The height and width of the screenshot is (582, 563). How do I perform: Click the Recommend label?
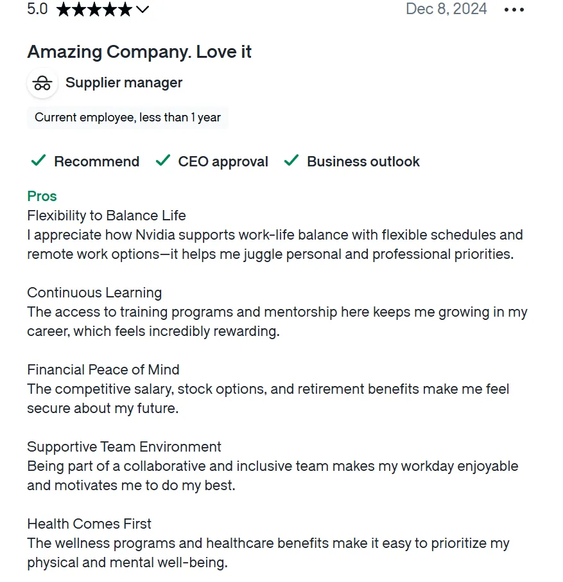pos(97,161)
